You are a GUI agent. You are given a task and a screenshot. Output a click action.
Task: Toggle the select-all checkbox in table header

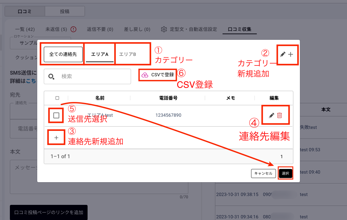click(57, 98)
